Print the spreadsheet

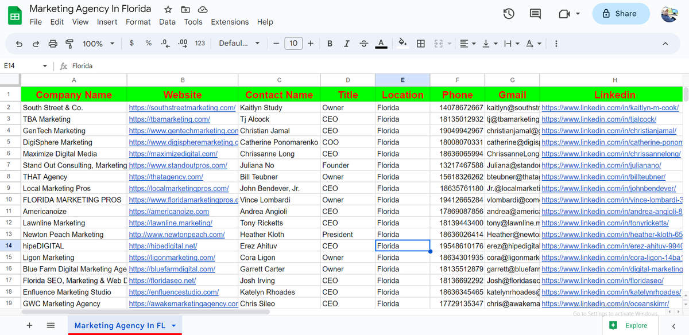point(53,44)
